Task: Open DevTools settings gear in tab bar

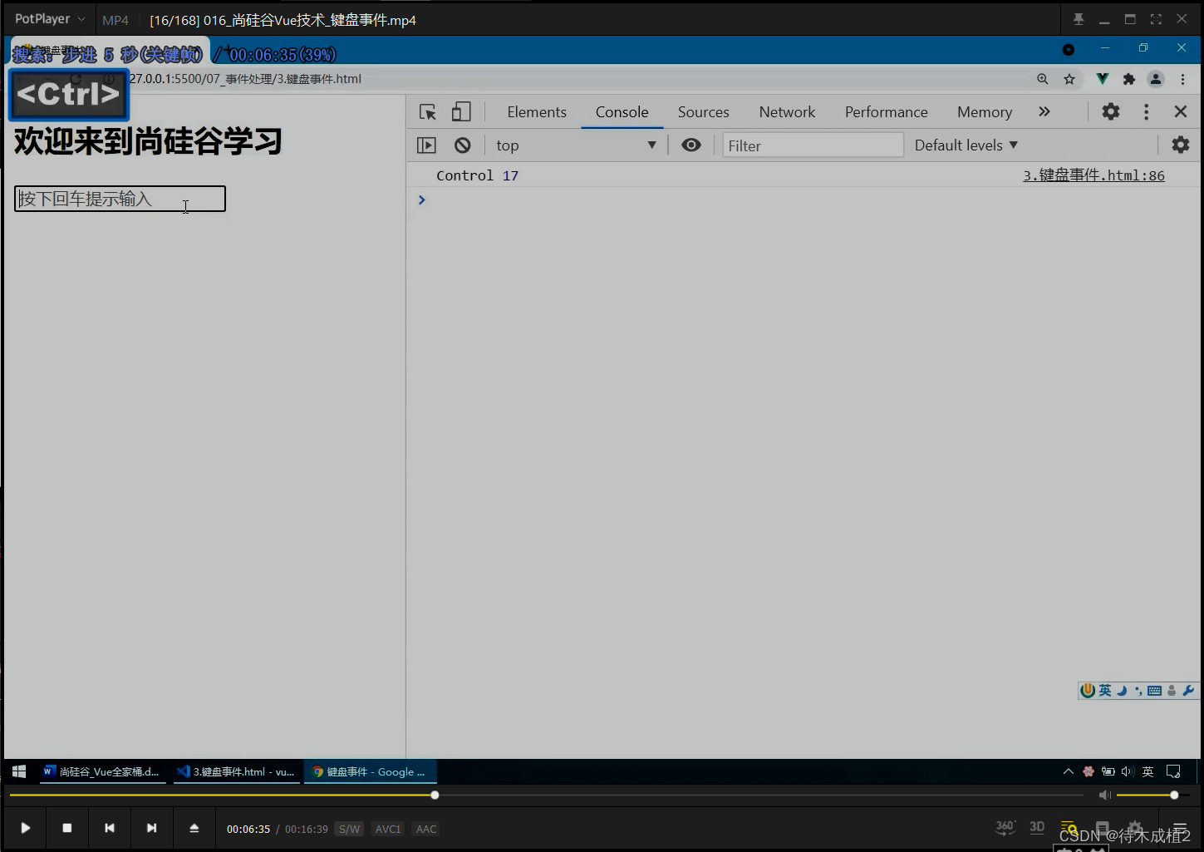Action: pos(1111,111)
